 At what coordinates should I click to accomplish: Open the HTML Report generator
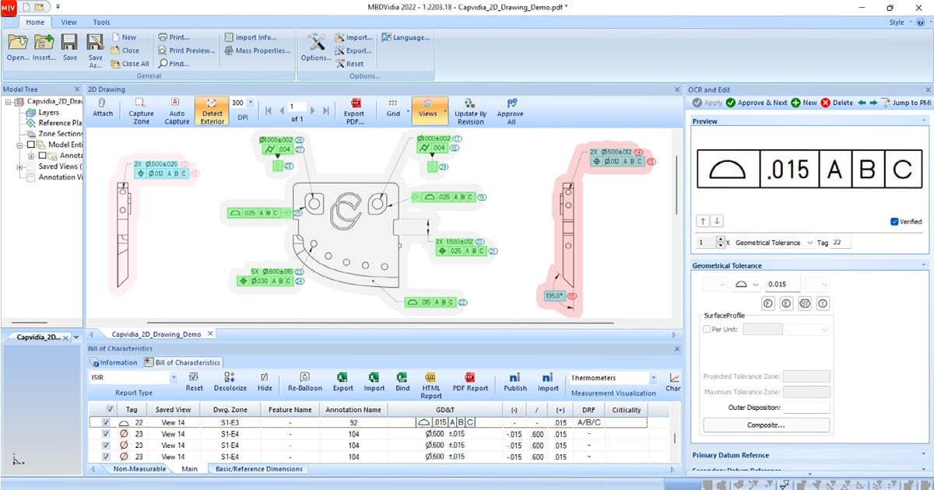tap(431, 381)
